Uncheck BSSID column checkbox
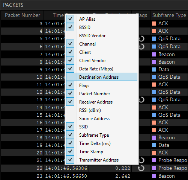The image size is (188, 180). coord(70,27)
